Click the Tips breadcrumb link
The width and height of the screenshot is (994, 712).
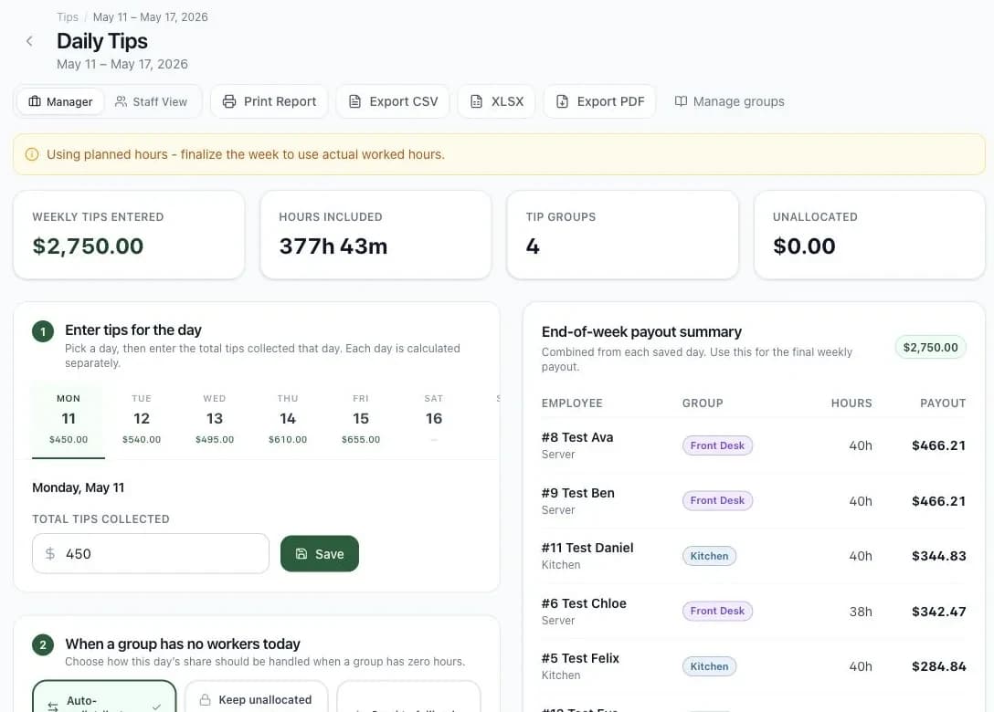(x=68, y=17)
